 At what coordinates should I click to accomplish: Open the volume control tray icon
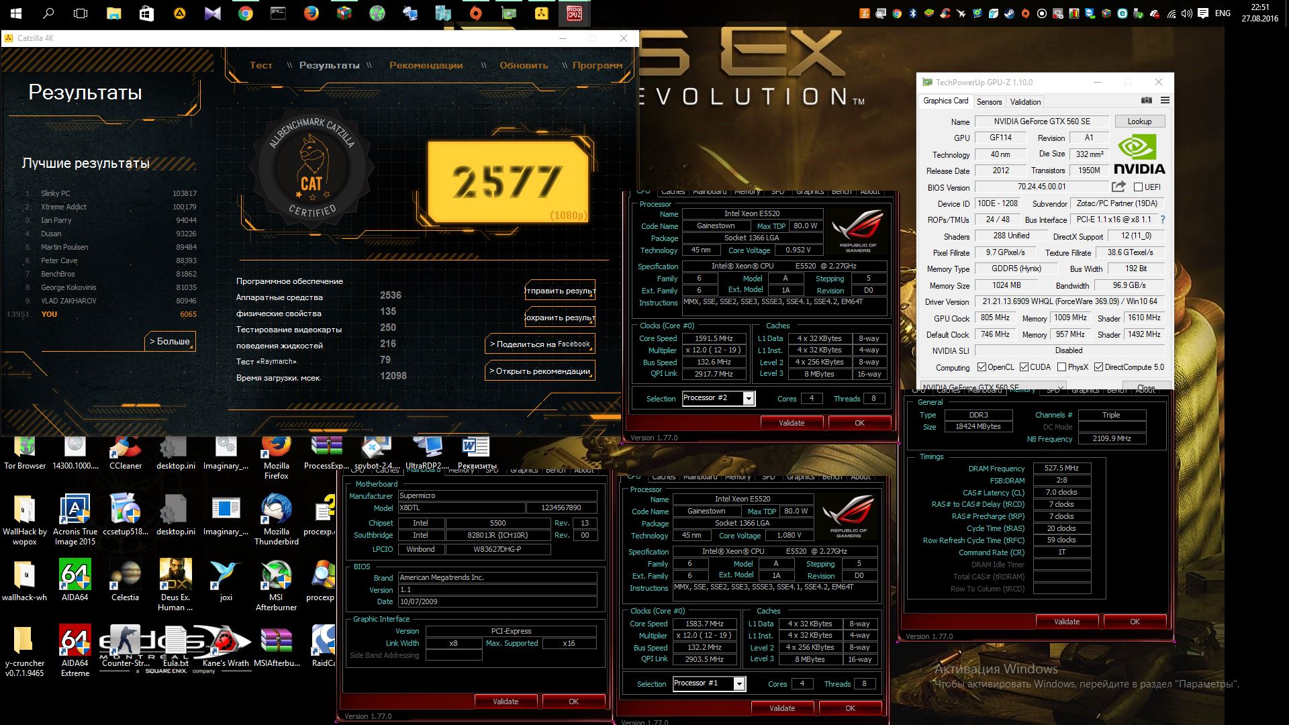1186,13
